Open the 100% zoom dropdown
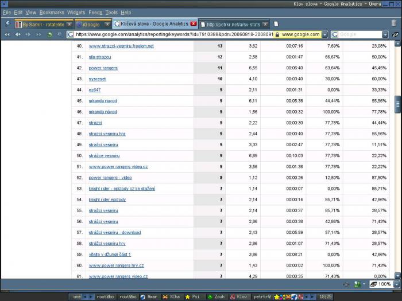Viewport: 402px width, 301px height. click(397, 284)
